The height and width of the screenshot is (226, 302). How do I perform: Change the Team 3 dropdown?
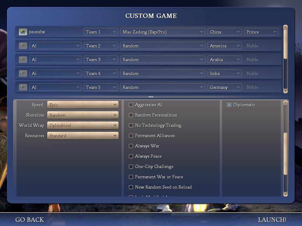(x=101, y=59)
